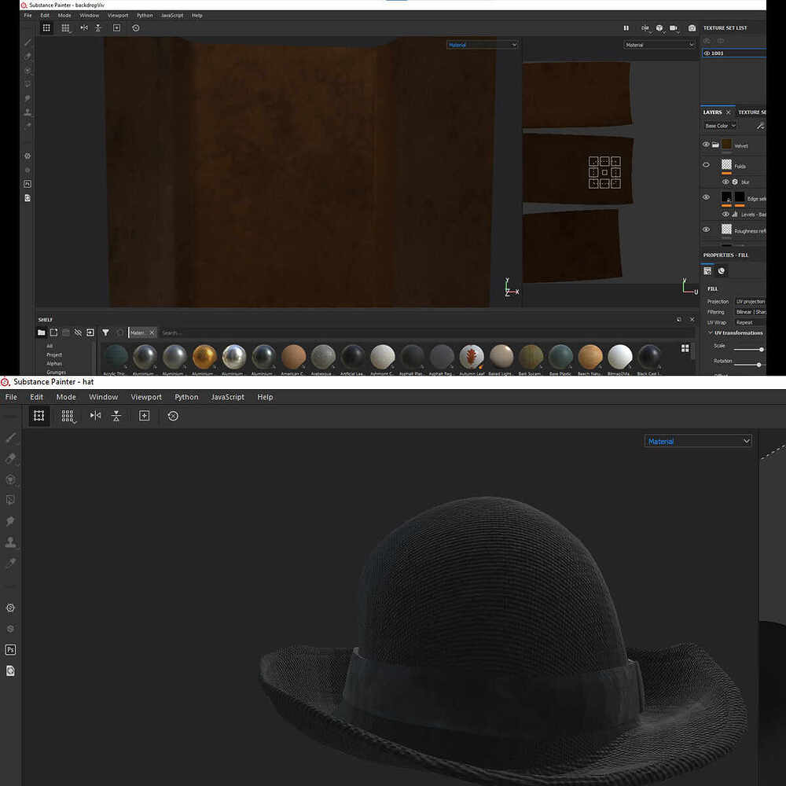Click the shelf import resources icon
Image resolution: width=786 pixels, height=786 pixels.
pos(90,332)
